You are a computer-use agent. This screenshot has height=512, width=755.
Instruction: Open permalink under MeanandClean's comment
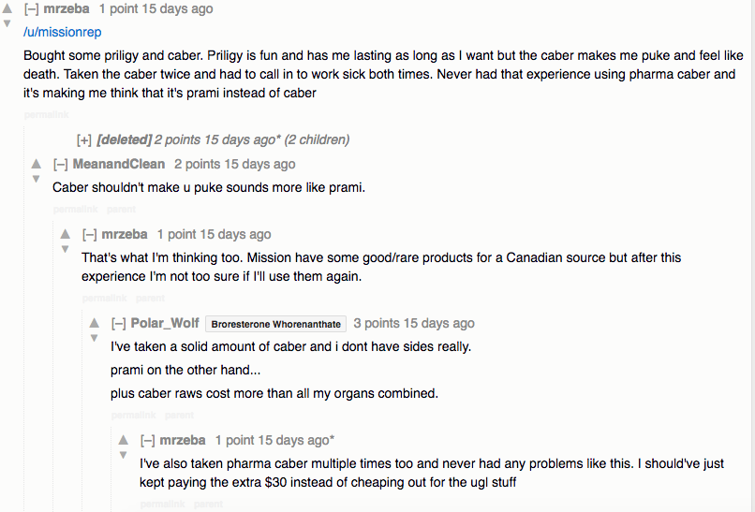[75, 209]
